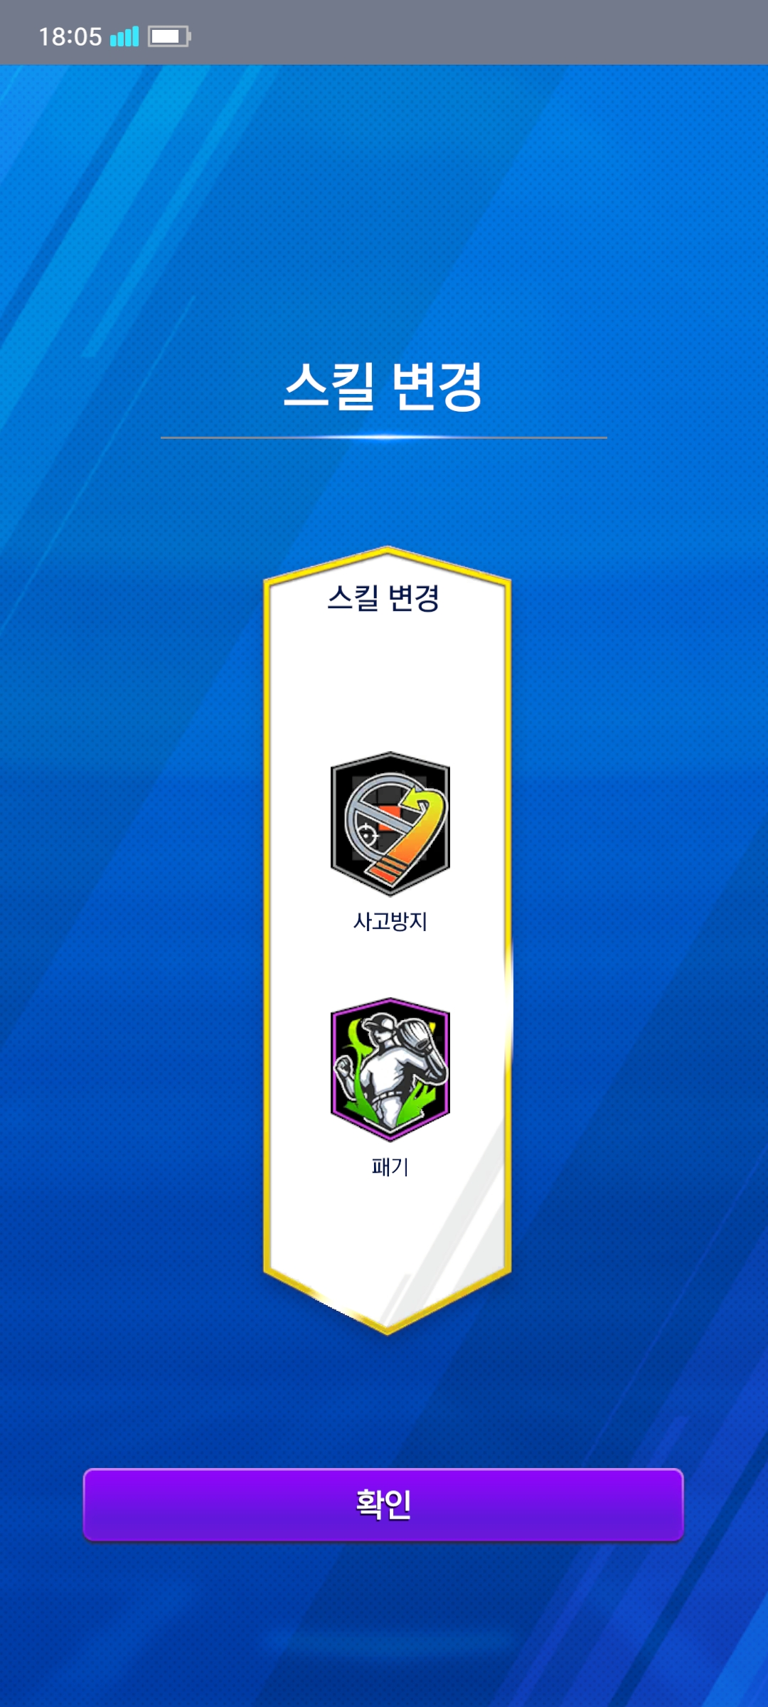Image resolution: width=768 pixels, height=1707 pixels.
Task: Click the signal strength icon in status bar
Action: (124, 36)
